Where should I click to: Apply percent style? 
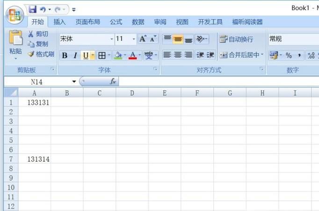point(289,55)
